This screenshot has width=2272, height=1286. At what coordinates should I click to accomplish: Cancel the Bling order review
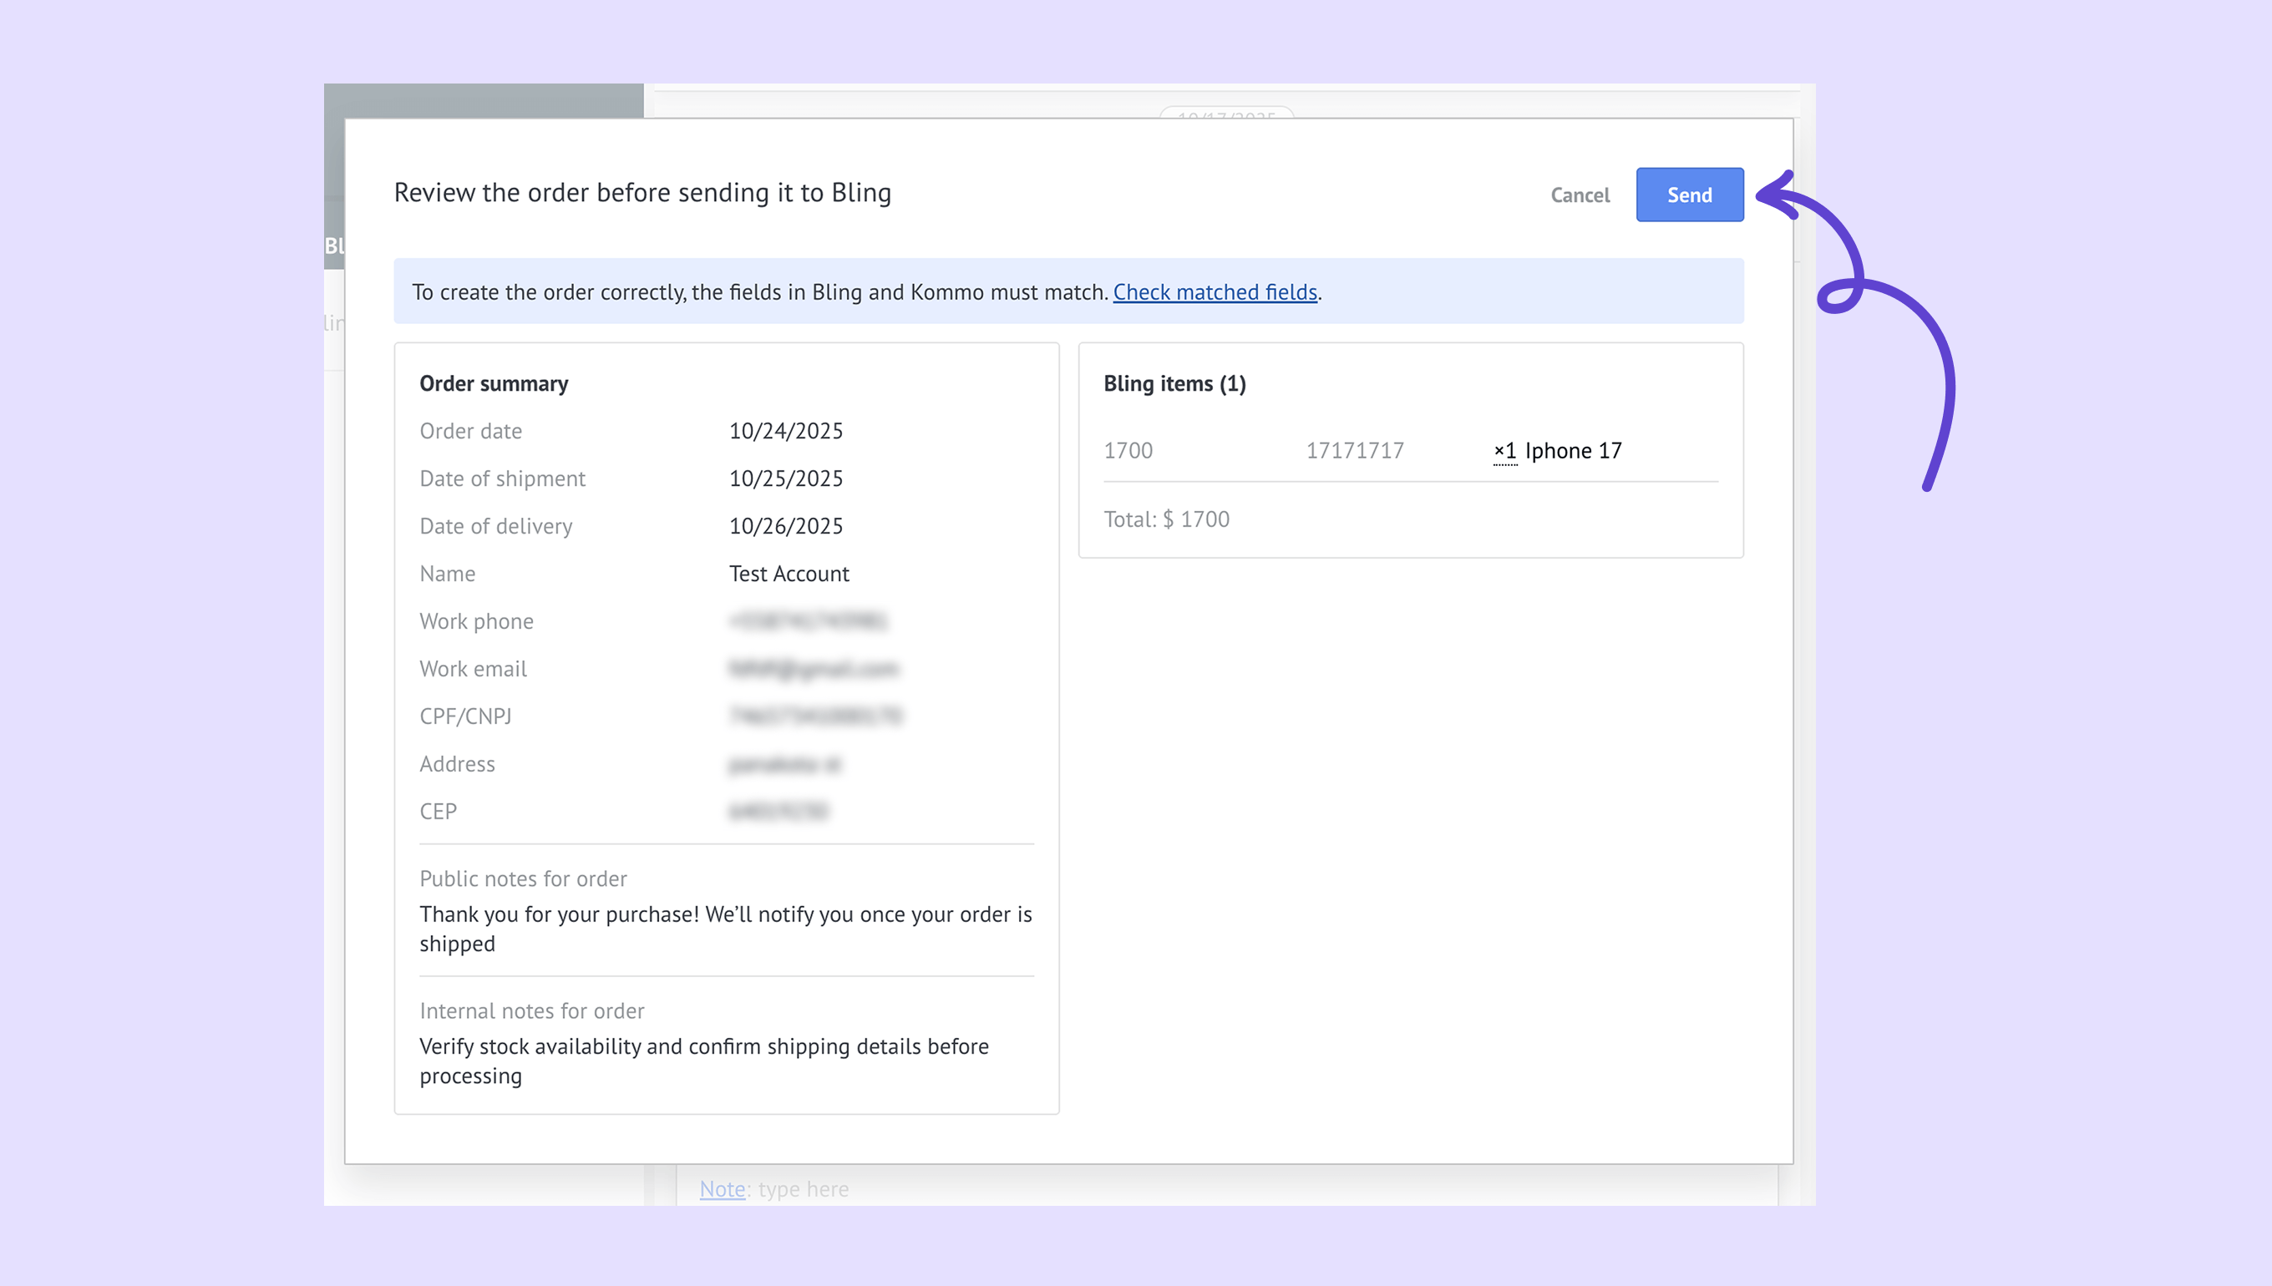[x=1580, y=195]
